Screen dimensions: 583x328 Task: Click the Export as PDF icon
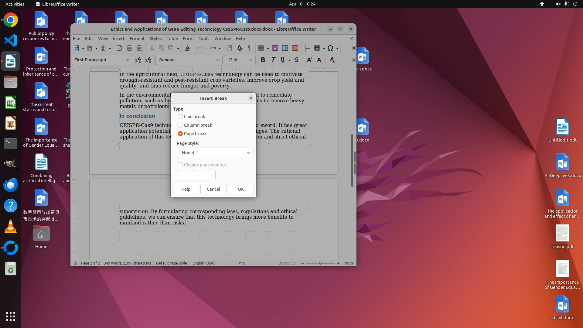119,48
